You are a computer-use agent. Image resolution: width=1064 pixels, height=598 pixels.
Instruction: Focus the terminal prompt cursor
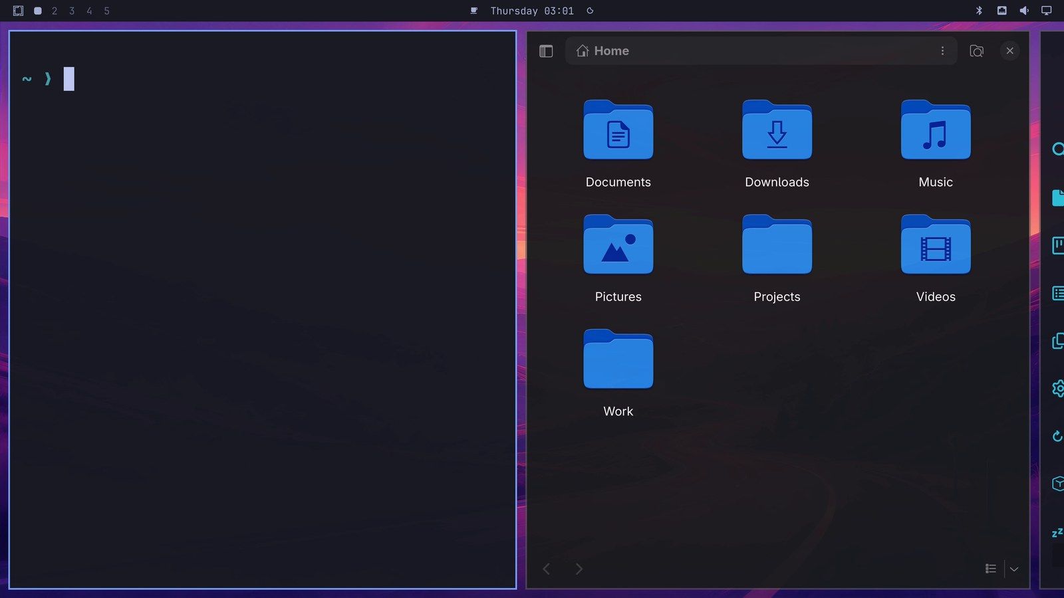[x=68, y=79]
